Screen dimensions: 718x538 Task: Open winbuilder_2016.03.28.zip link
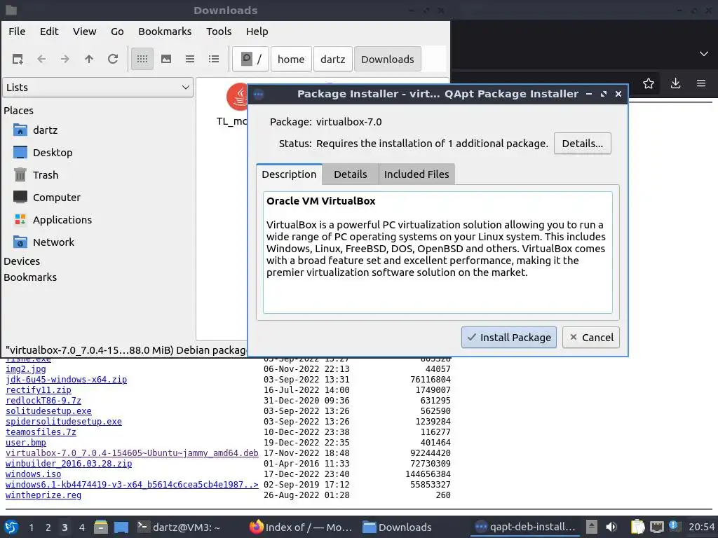point(69,464)
